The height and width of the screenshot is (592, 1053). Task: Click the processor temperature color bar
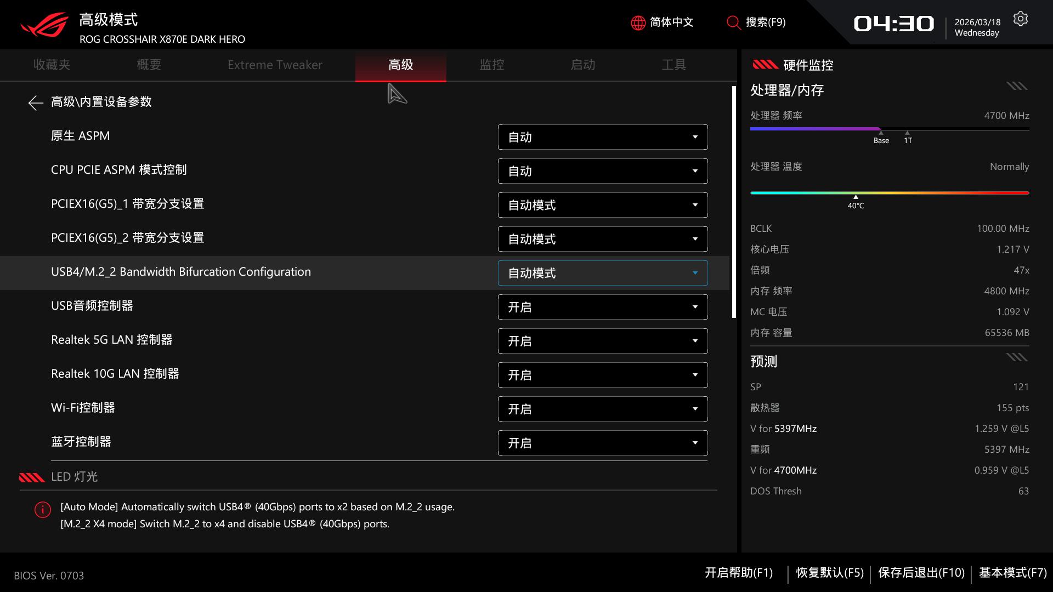(889, 193)
